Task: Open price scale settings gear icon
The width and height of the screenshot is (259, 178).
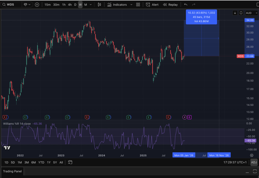Action: (252, 155)
